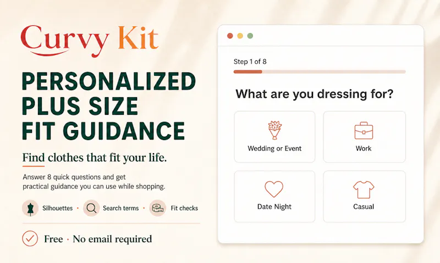
Task: Click the heart icon
Action: (x=274, y=189)
